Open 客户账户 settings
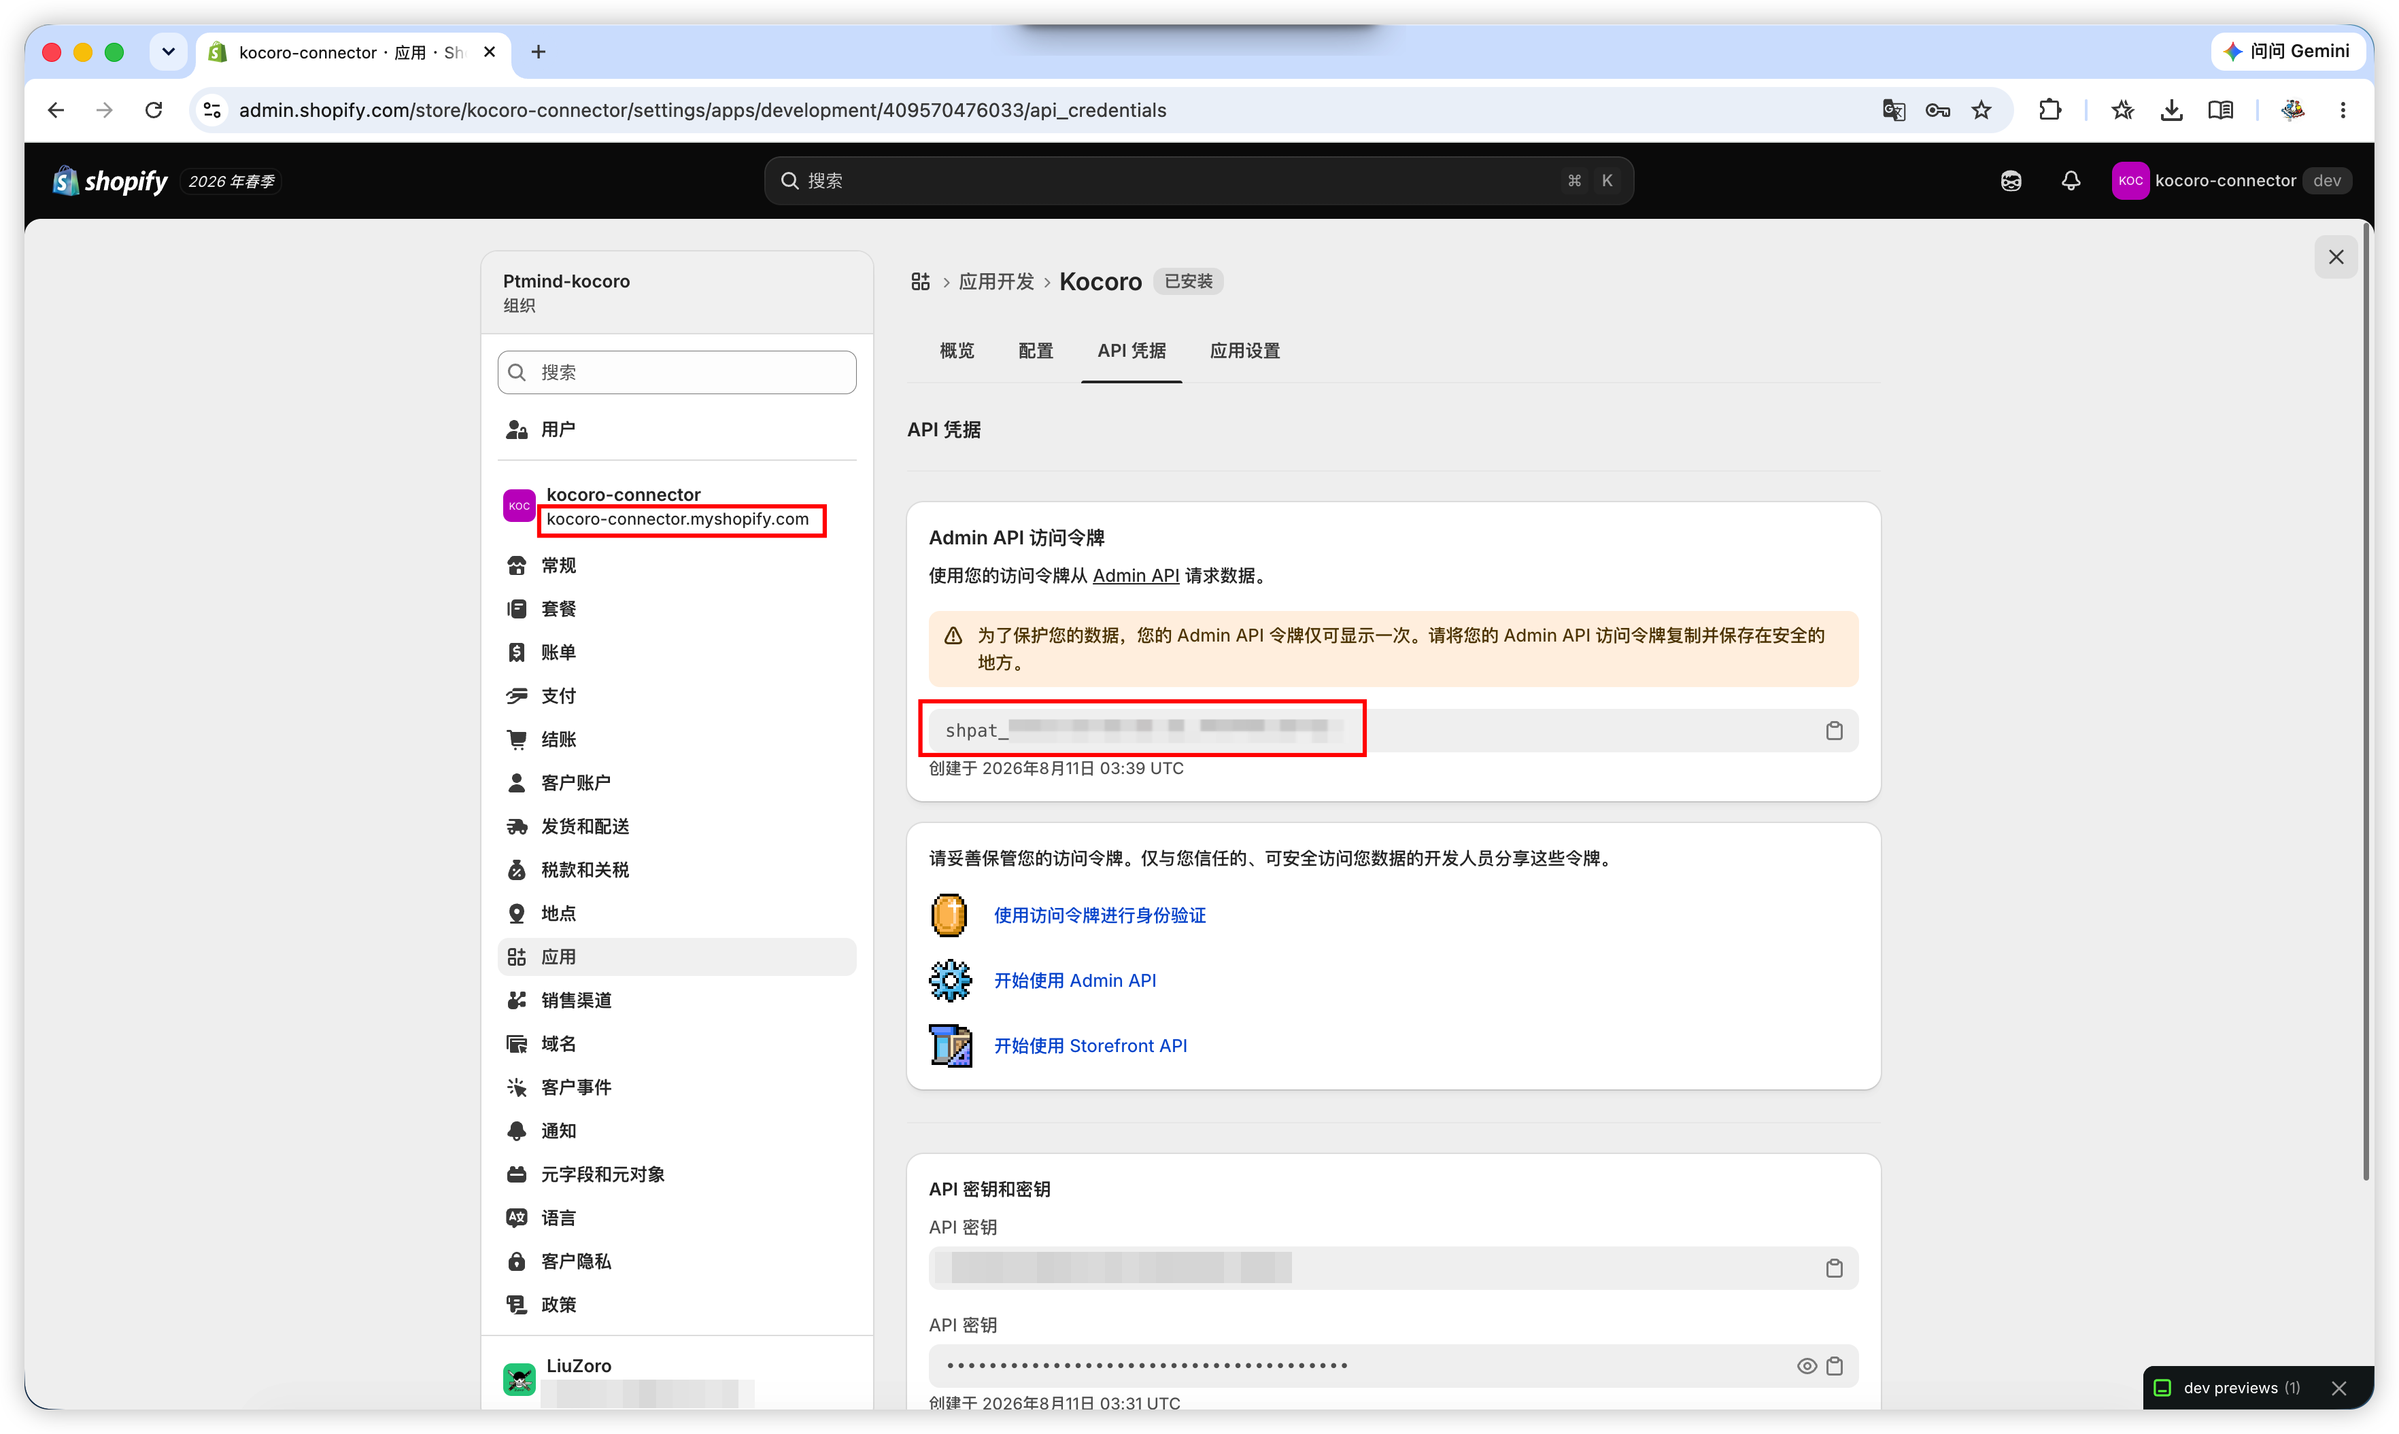 click(x=677, y=783)
